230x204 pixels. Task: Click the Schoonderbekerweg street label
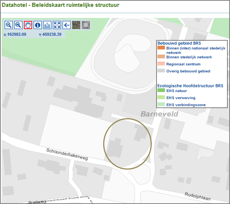[67, 154]
